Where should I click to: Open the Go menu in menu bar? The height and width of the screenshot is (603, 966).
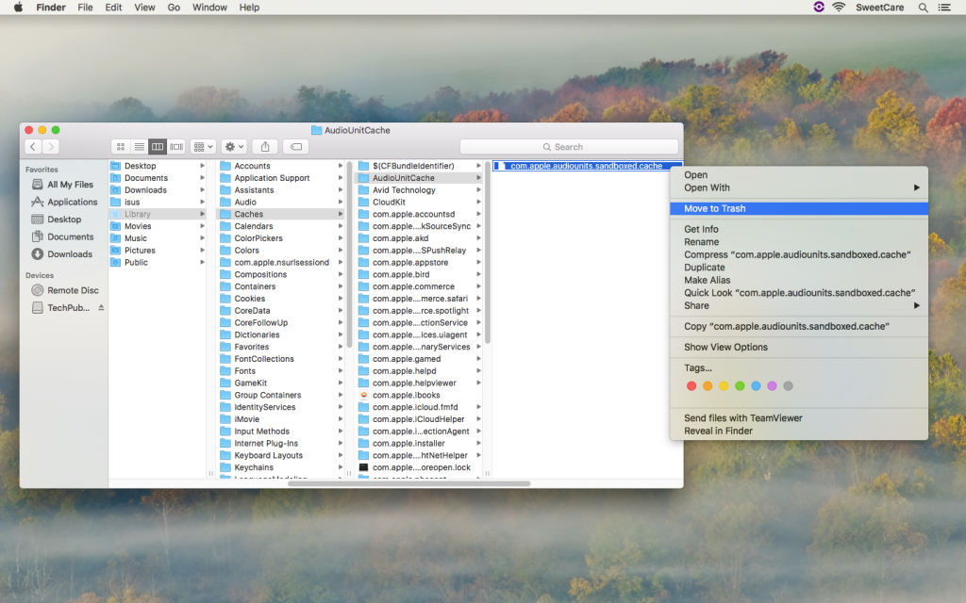click(174, 7)
